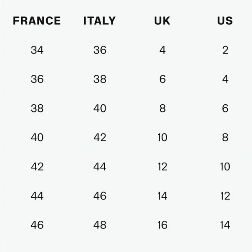Viewport: 252px width, 252px height.
Task: Select UK size 14 cell
Action: [162, 196]
